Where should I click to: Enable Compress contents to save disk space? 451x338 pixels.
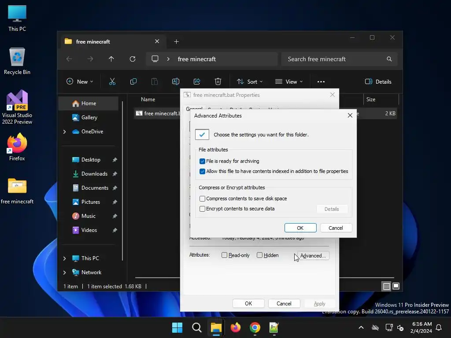tap(202, 198)
